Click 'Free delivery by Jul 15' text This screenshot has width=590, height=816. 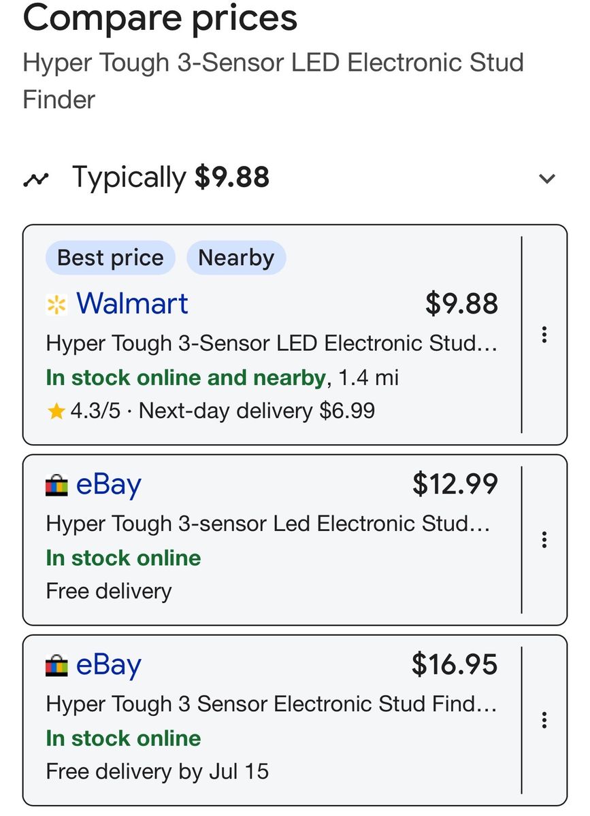pos(157,772)
